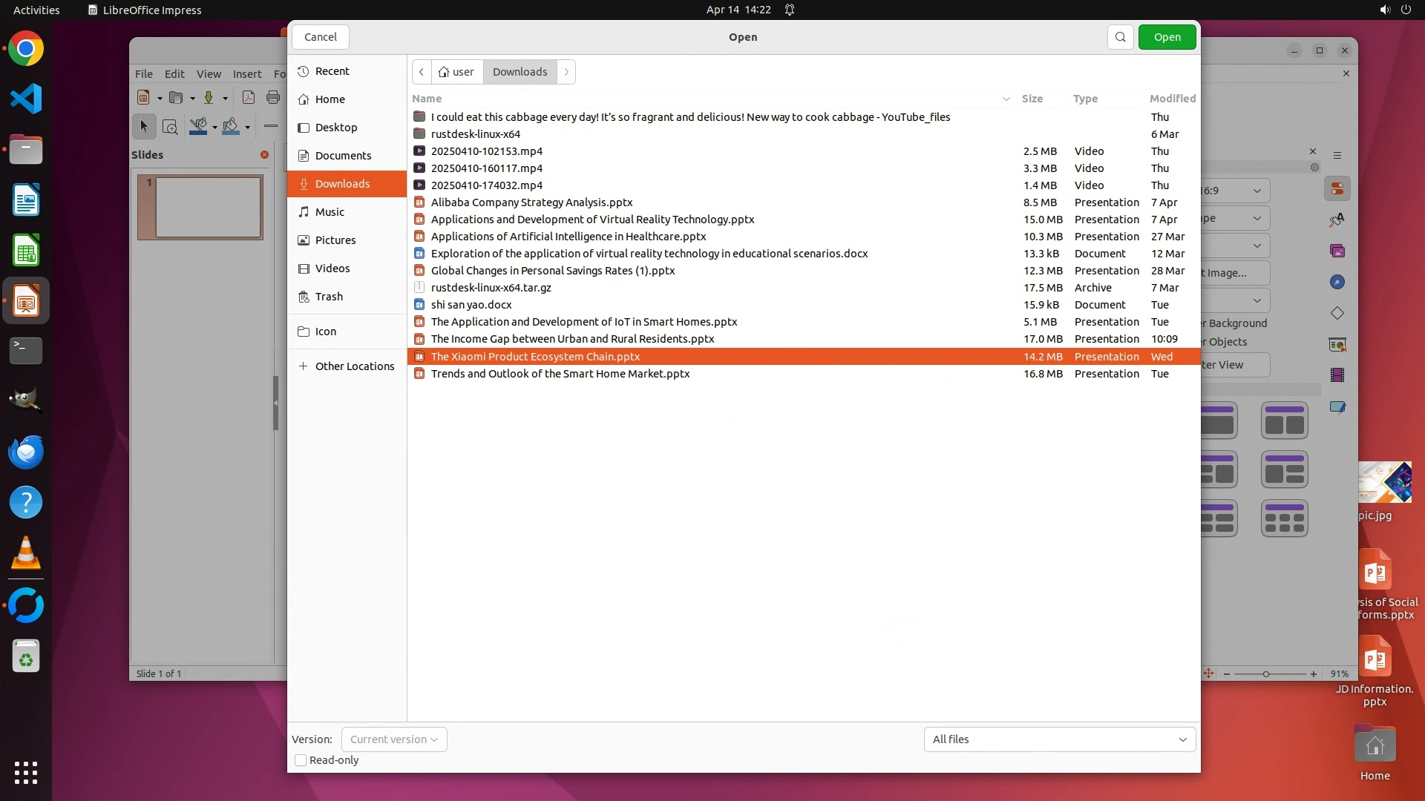Select rustdesk-linux-x64.tar.gz archive file
This screenshot has width=1425, height=801.
[491, 288]
